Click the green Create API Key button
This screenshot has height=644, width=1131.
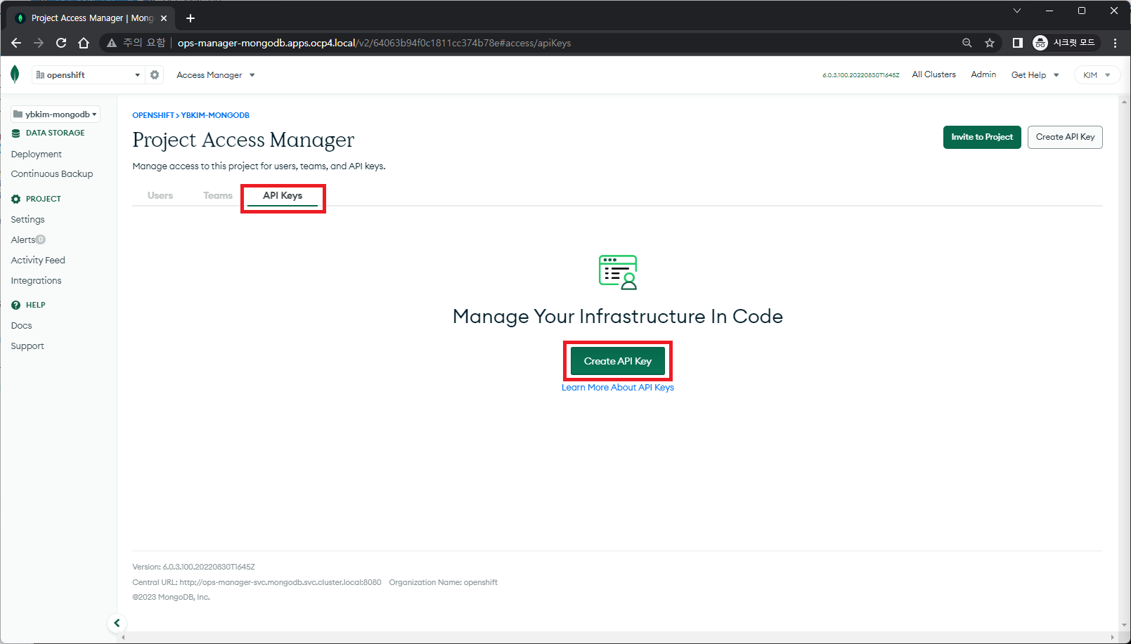[x=618, y=361]
